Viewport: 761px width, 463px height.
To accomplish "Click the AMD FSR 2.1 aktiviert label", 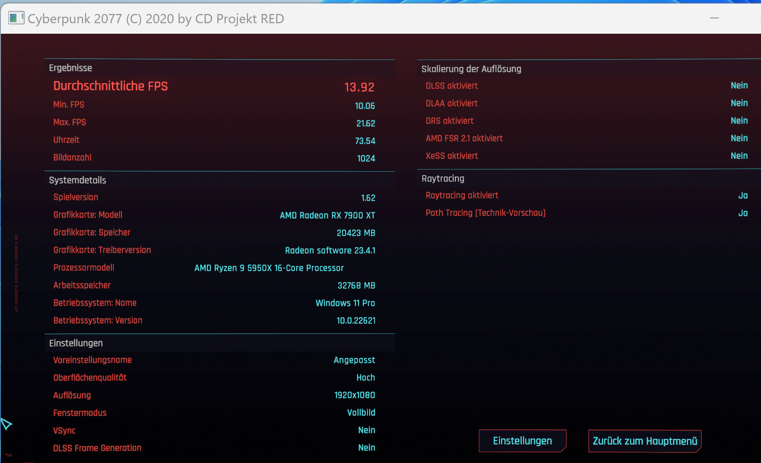I will 464,138.
